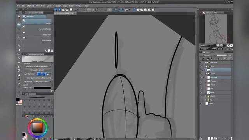Select the Object sub tool
The image size is (249, 140).
pos(37,22)
